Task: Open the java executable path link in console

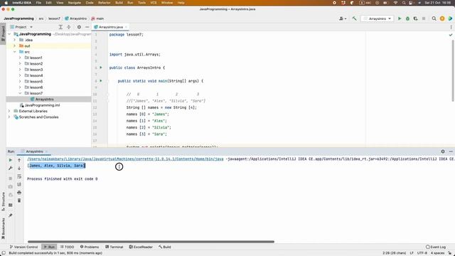Action: (x=125, y=159)
